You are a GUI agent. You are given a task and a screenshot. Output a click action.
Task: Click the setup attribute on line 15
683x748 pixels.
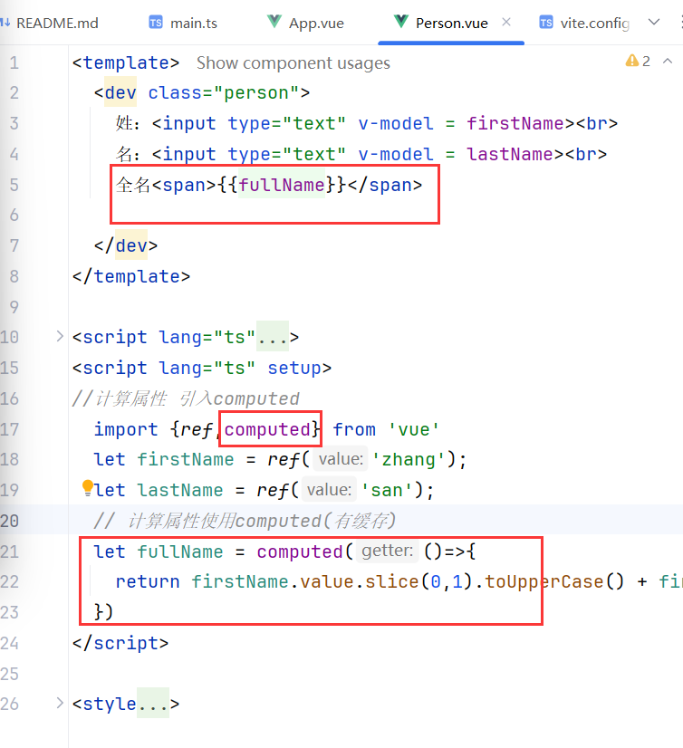294,368
